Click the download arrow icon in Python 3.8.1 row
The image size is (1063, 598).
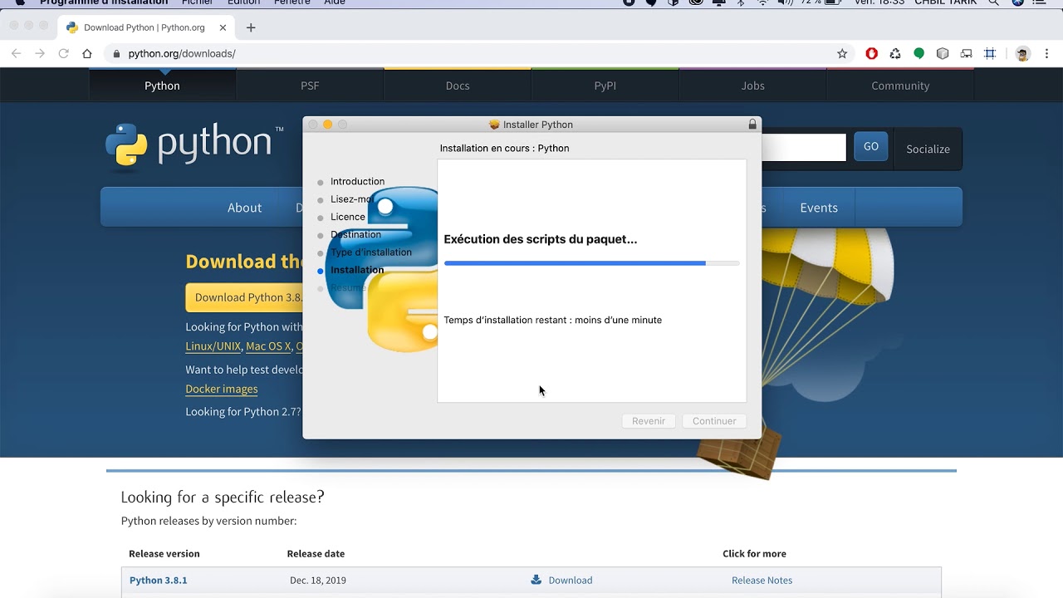click(x=536, y=580)
